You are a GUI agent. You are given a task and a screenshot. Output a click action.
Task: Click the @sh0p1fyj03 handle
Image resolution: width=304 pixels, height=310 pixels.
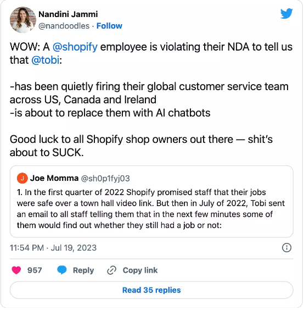point(105,178)
